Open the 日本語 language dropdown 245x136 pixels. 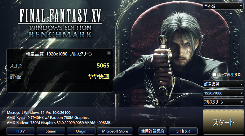pos(223,6)
